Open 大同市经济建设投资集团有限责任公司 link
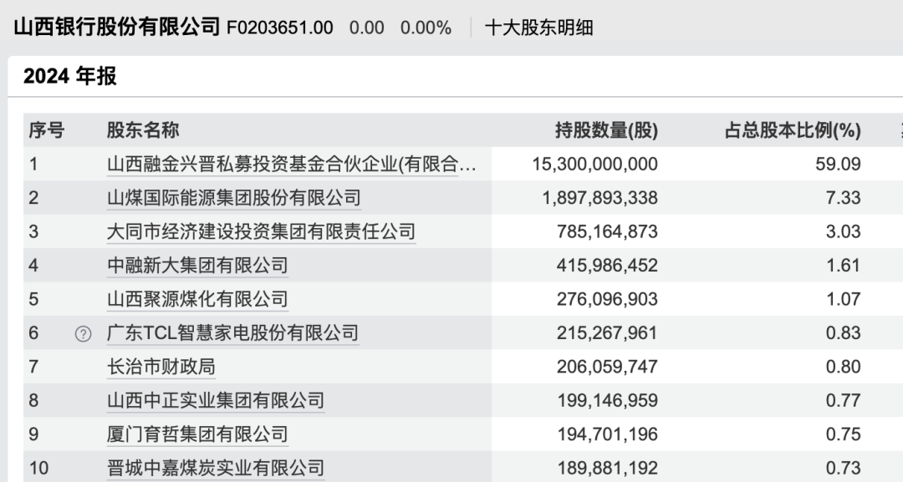 pyautogui.click(x=262, y=231)
